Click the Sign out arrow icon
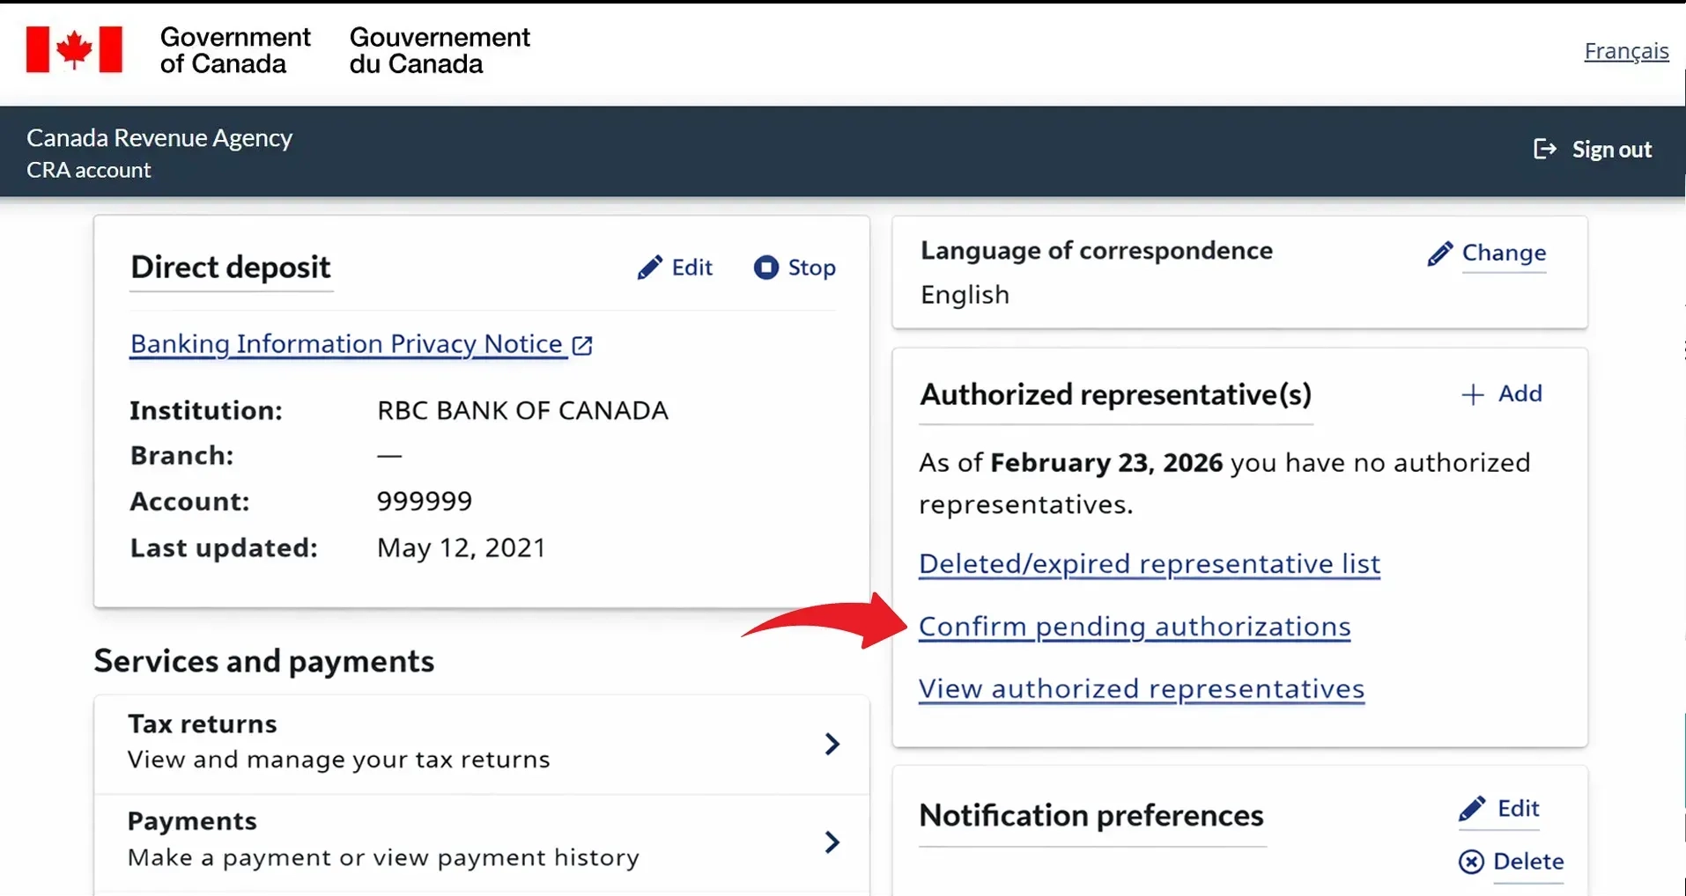Screen dimensions: 1686x896 1545,149
